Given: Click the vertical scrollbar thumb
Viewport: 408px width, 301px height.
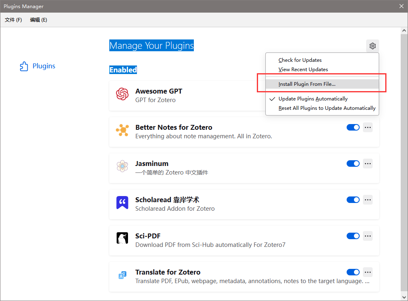Looking at the screenshot, I should (x=404, y=162).
